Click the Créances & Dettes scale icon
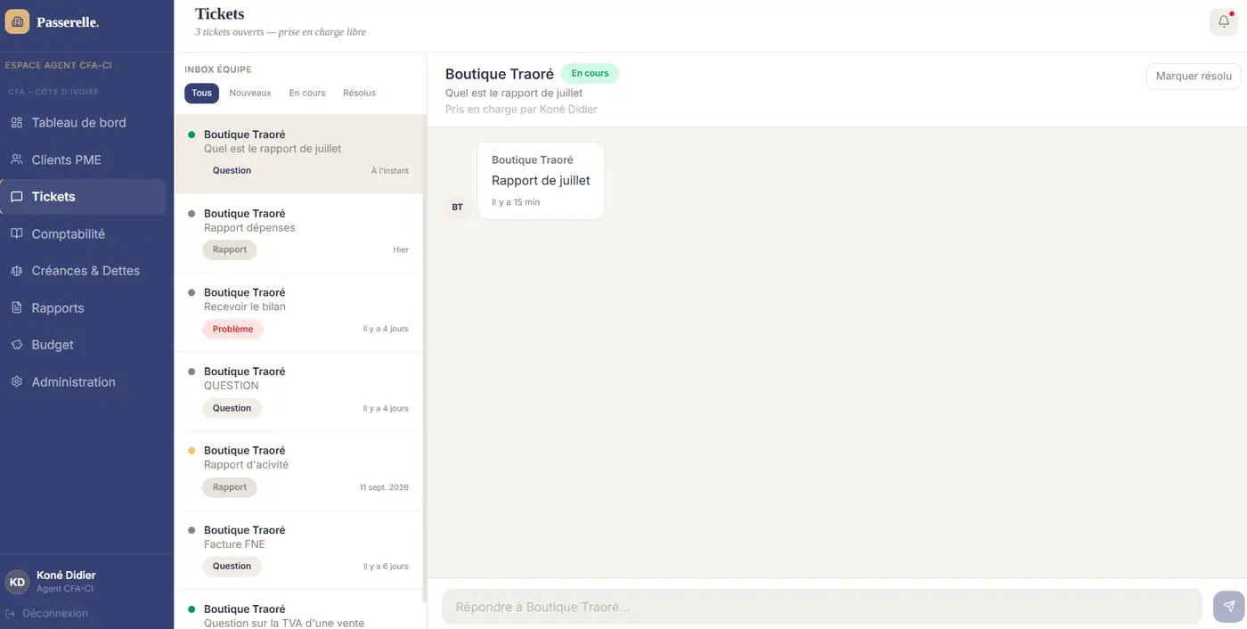The image size is (1247, 629). (x=16, y=271)
